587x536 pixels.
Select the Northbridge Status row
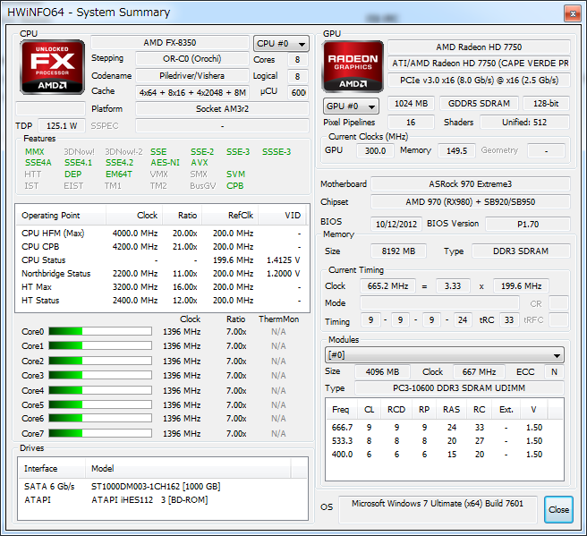click(162, 274)
